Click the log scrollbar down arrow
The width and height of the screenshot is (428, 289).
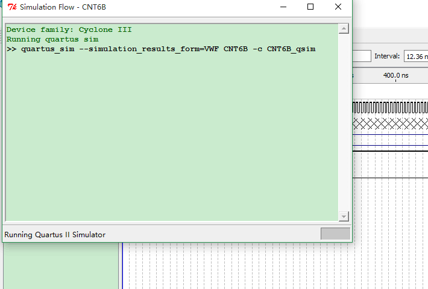pyautogui.click(x=344, y=217)
